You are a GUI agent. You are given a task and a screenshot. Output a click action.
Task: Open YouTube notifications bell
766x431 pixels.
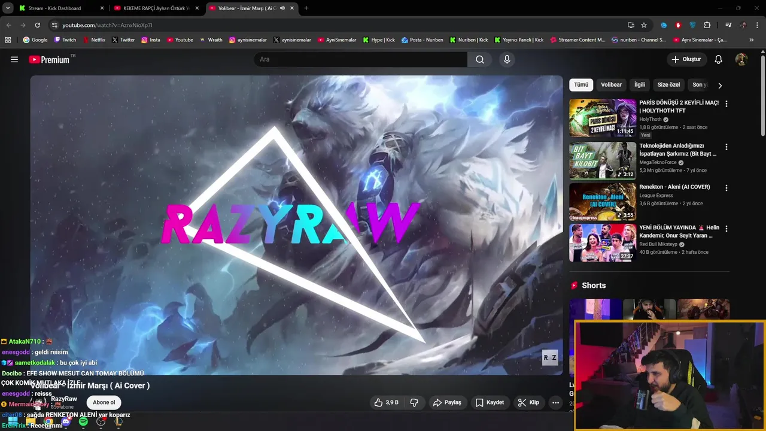719,59
